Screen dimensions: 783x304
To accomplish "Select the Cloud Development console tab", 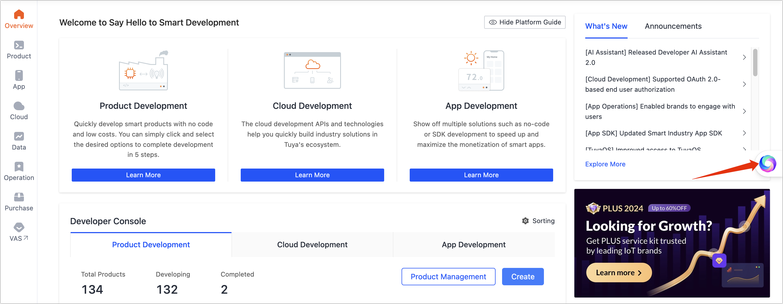I will coord(312,245).
